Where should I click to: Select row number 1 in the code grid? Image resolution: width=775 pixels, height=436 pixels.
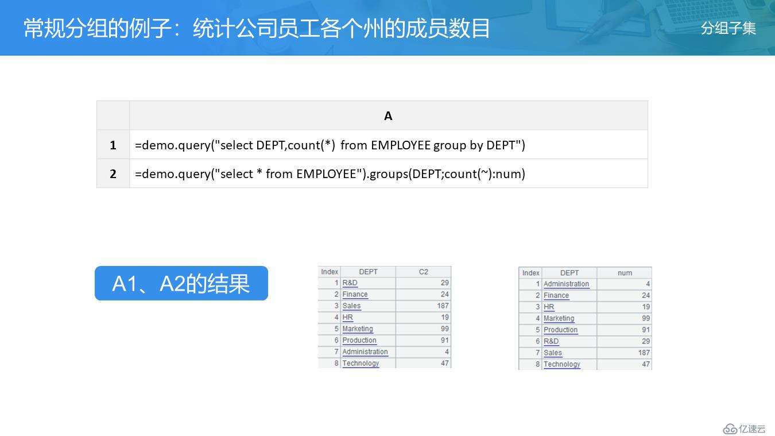(x=113, y=145)
